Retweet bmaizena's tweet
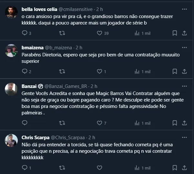Image resolution: width=194 pixels, height=174 pixels. pos(63,72)
